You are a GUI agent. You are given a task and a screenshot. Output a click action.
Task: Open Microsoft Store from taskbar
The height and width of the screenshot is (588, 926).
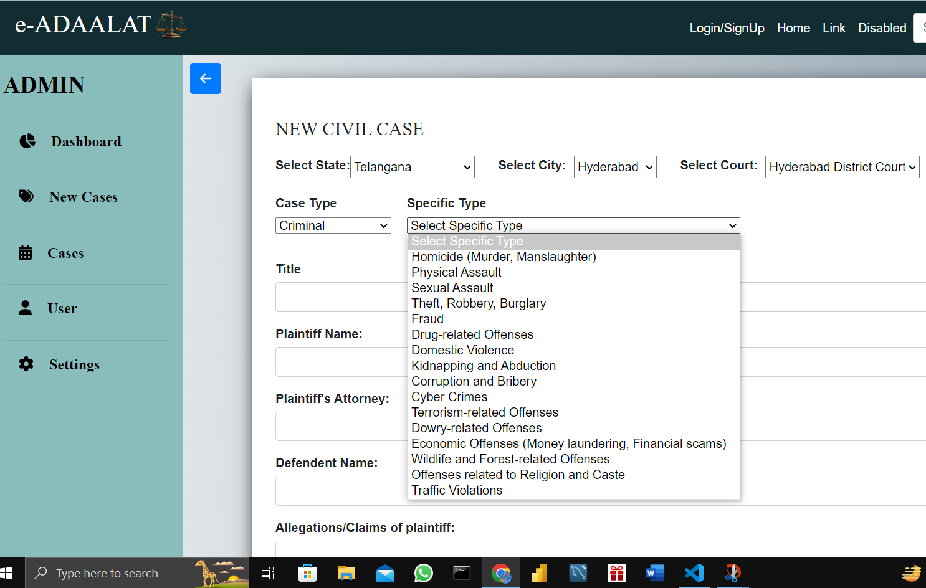point(307,573)
